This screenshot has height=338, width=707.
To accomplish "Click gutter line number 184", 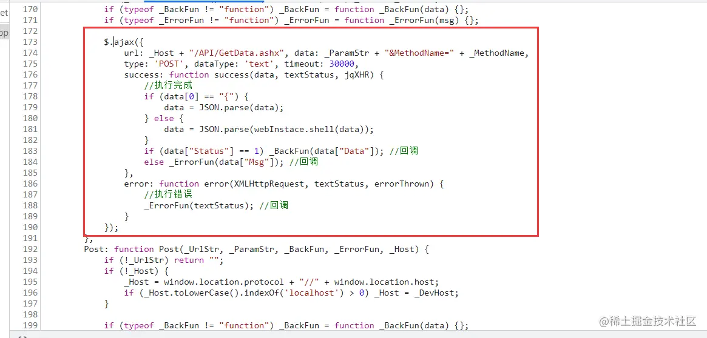I will [x=30, y=162].
